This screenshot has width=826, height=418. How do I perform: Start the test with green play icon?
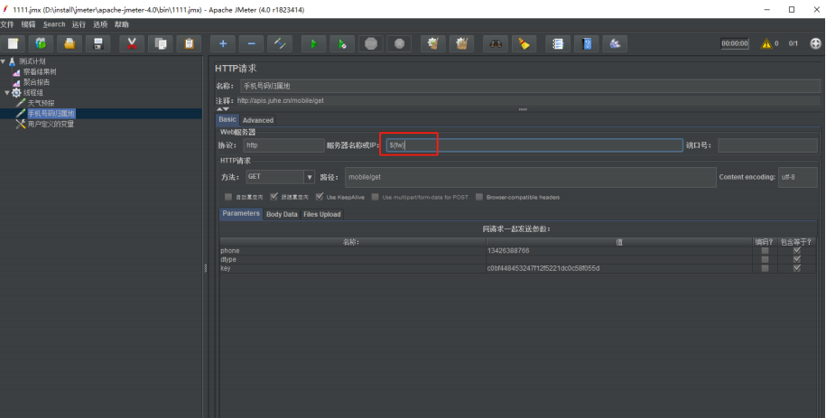314,43
